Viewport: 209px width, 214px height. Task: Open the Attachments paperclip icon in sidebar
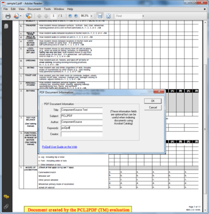(6, 207)
